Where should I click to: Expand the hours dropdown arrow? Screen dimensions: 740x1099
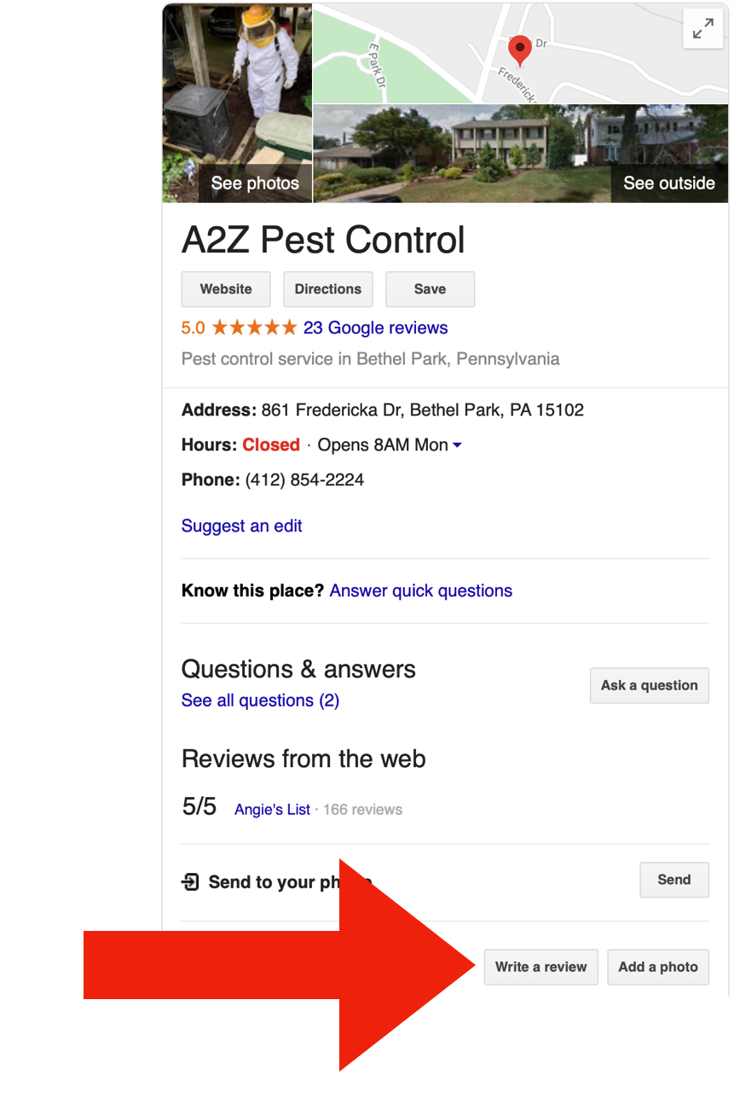click(x=458, y=445)
